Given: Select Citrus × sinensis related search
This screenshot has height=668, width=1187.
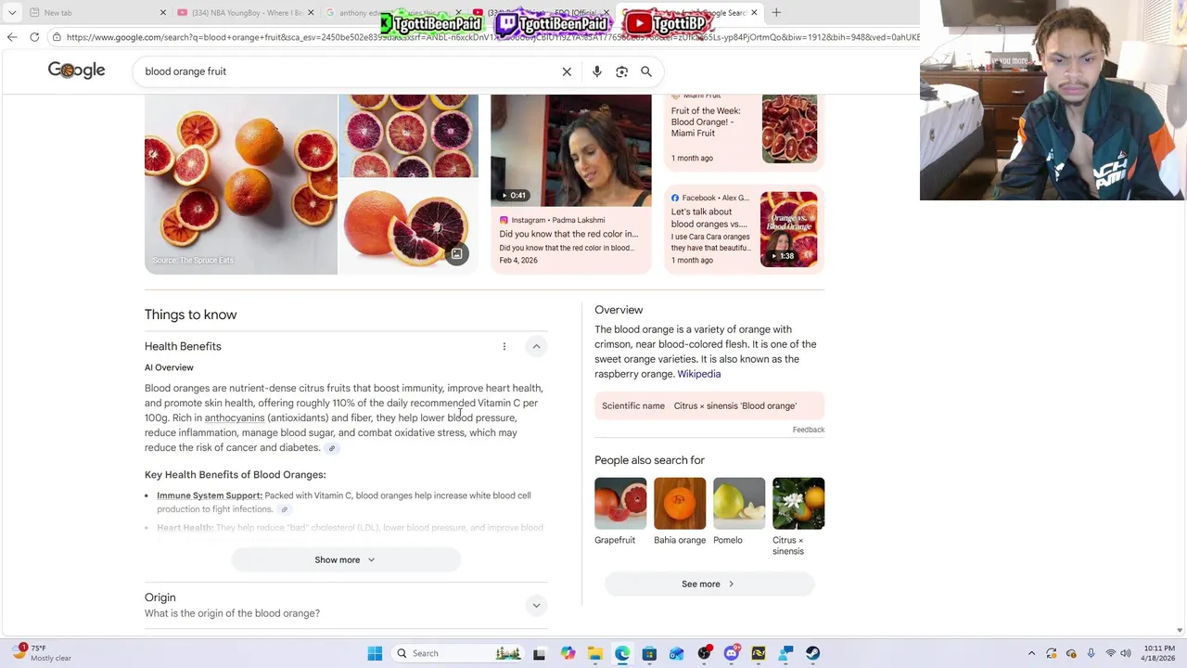Looking at the screenshot, I should point(798,517).
